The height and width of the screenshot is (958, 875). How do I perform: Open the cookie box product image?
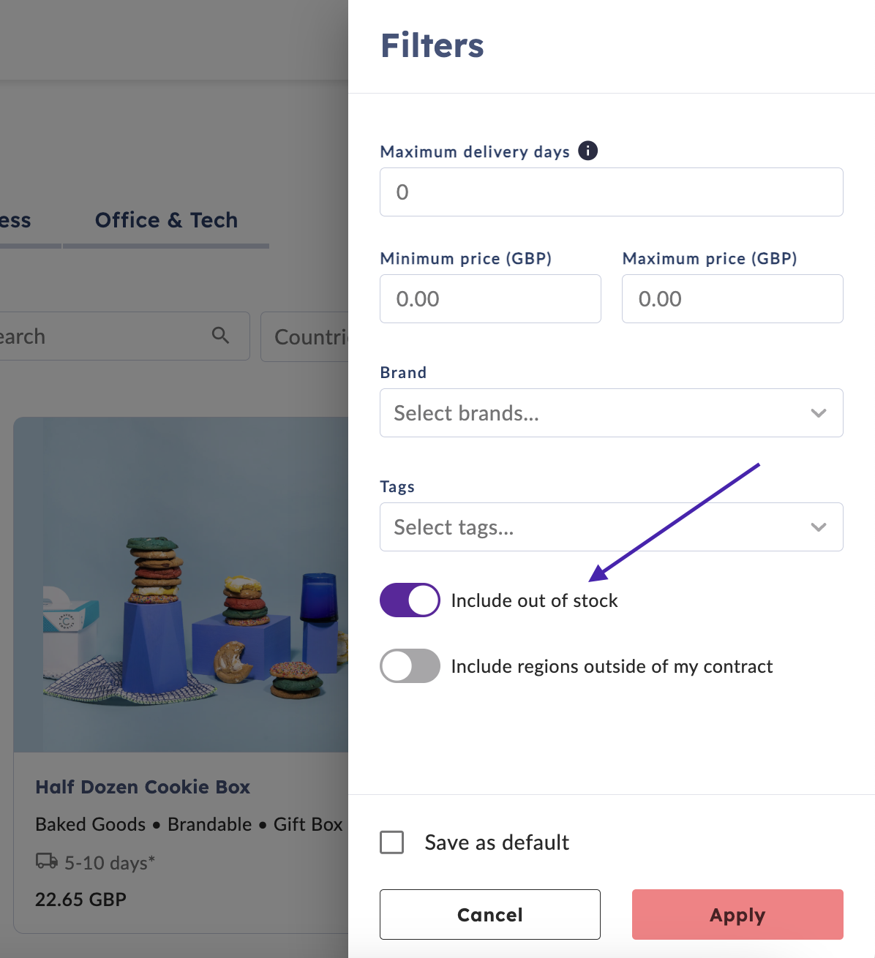pos(181,585)
